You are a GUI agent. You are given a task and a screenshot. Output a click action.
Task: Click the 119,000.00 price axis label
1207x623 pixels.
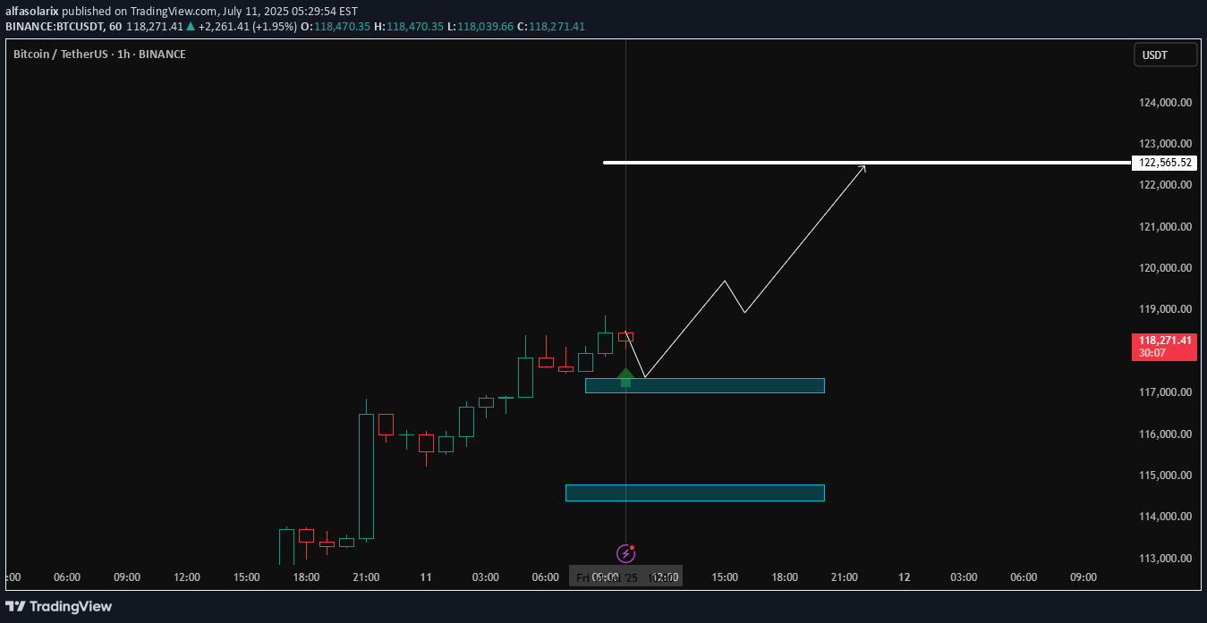[x=1165, y=309]
